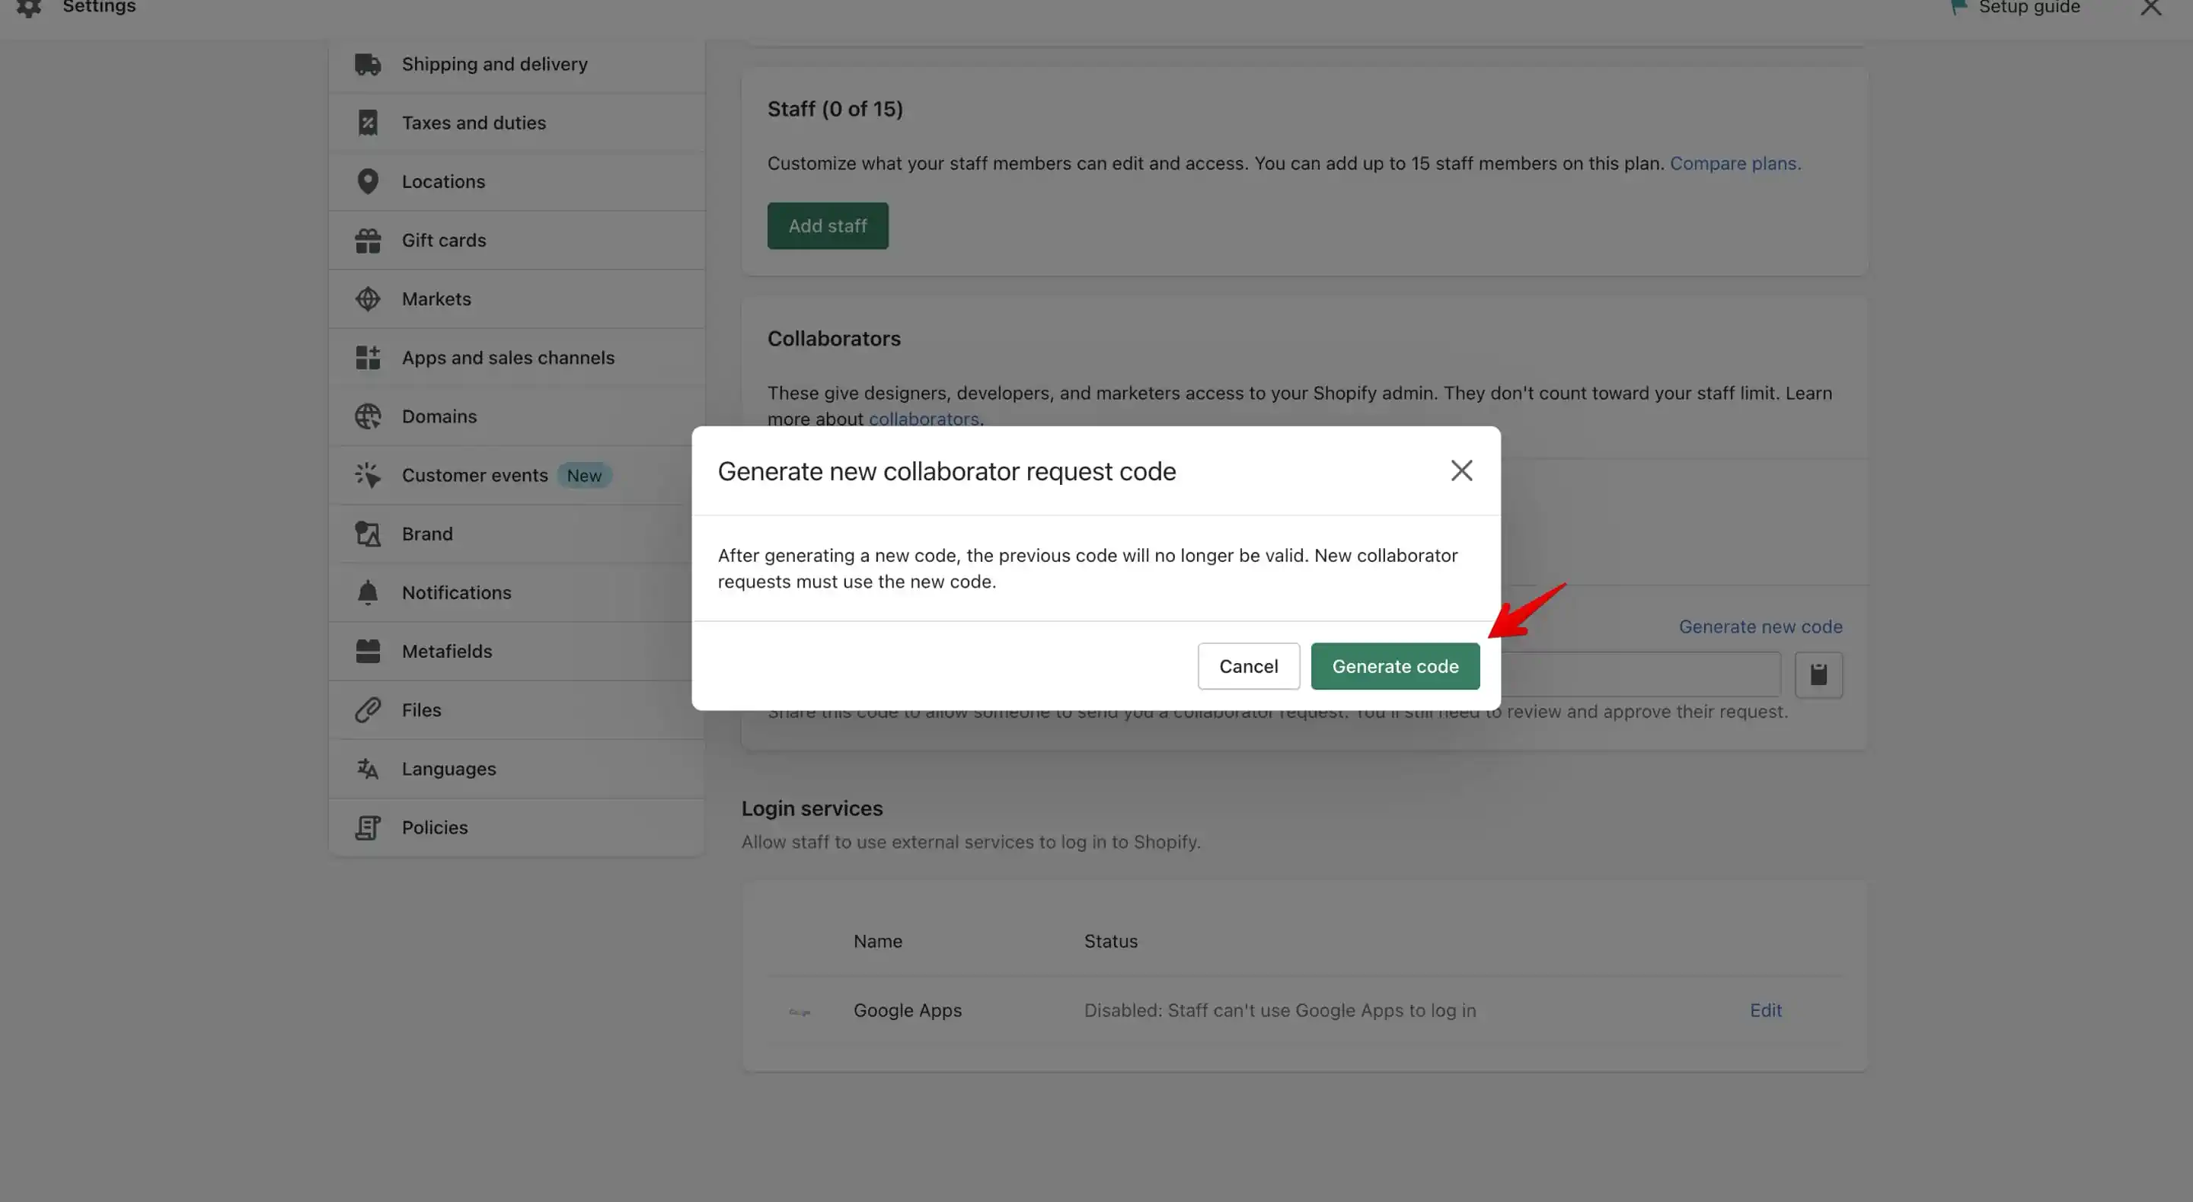Click the Brand icon in sidebar
The height and width of the screenshot is (1202, 2193).
(x=368, y=534)
